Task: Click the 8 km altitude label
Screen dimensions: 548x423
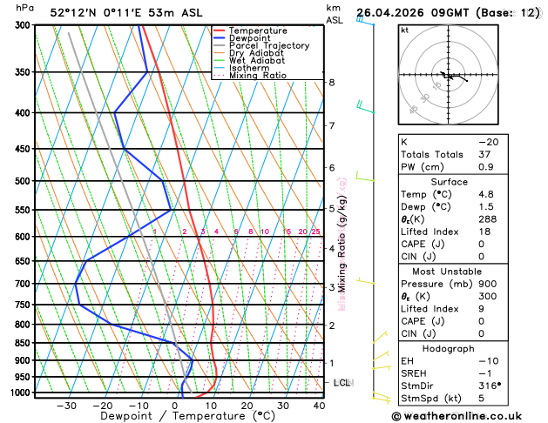Action: pyautogui.click(x=332, y=83)
